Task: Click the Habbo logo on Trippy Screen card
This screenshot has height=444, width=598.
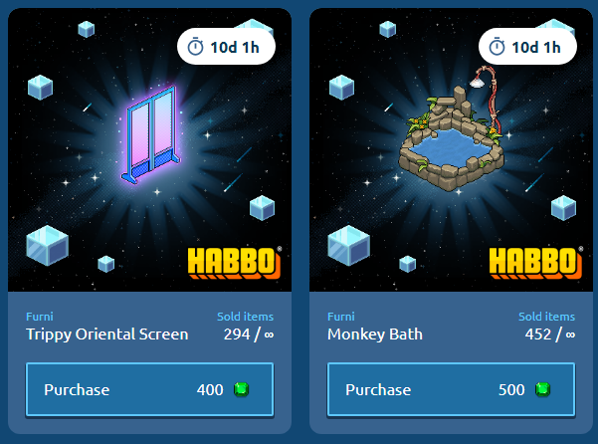Action: click(x=235, y=263)
